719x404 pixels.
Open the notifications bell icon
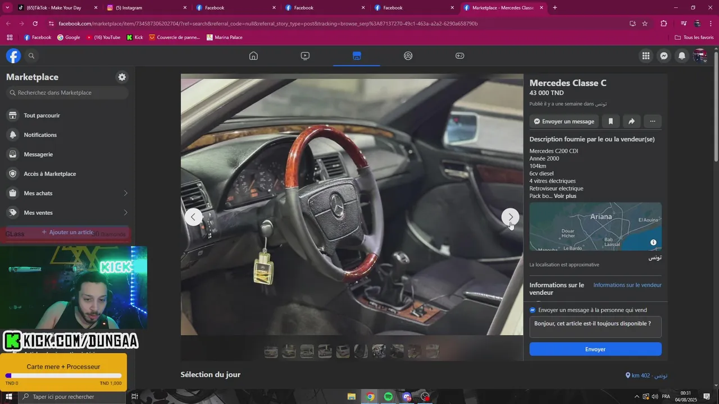click(682, 56)
